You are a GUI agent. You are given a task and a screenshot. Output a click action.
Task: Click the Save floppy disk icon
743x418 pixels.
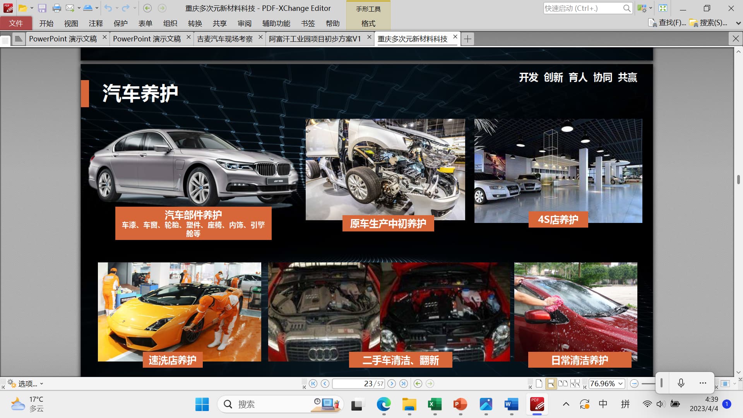pos(42,8)
